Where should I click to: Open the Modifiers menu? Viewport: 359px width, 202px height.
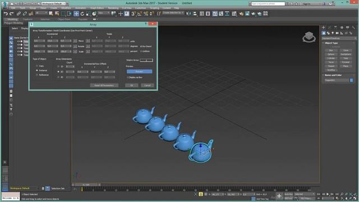(x=66, y=8)
